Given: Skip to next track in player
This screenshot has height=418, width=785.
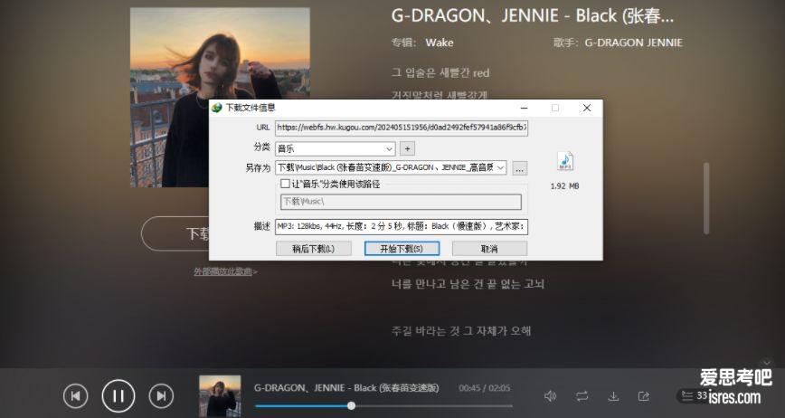Looking at the screenshot, I should click(161, 396).
